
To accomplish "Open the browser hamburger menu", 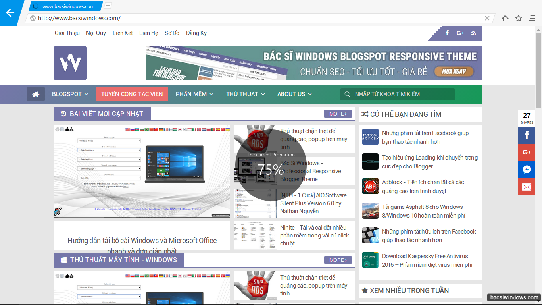I will tap(532, 18).
